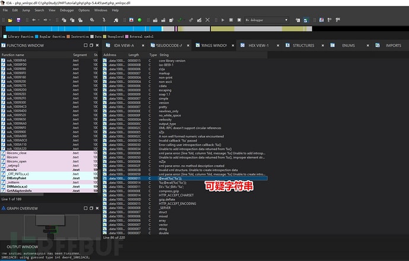Viewport: 409px width, 261px height.
Task: Open the Help menu
Action: 116,10
